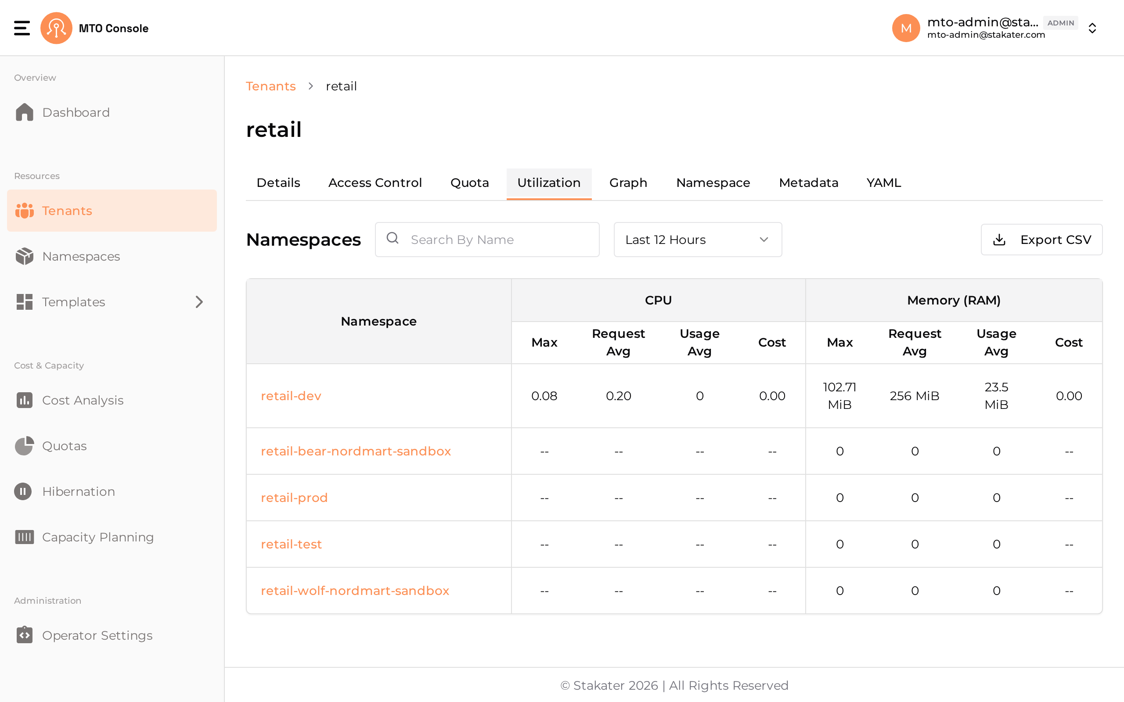The height and width of the screenshot is (702, 1124).
Task: Open Capacity Planning in the sidebar
Action: click(112, 537)
